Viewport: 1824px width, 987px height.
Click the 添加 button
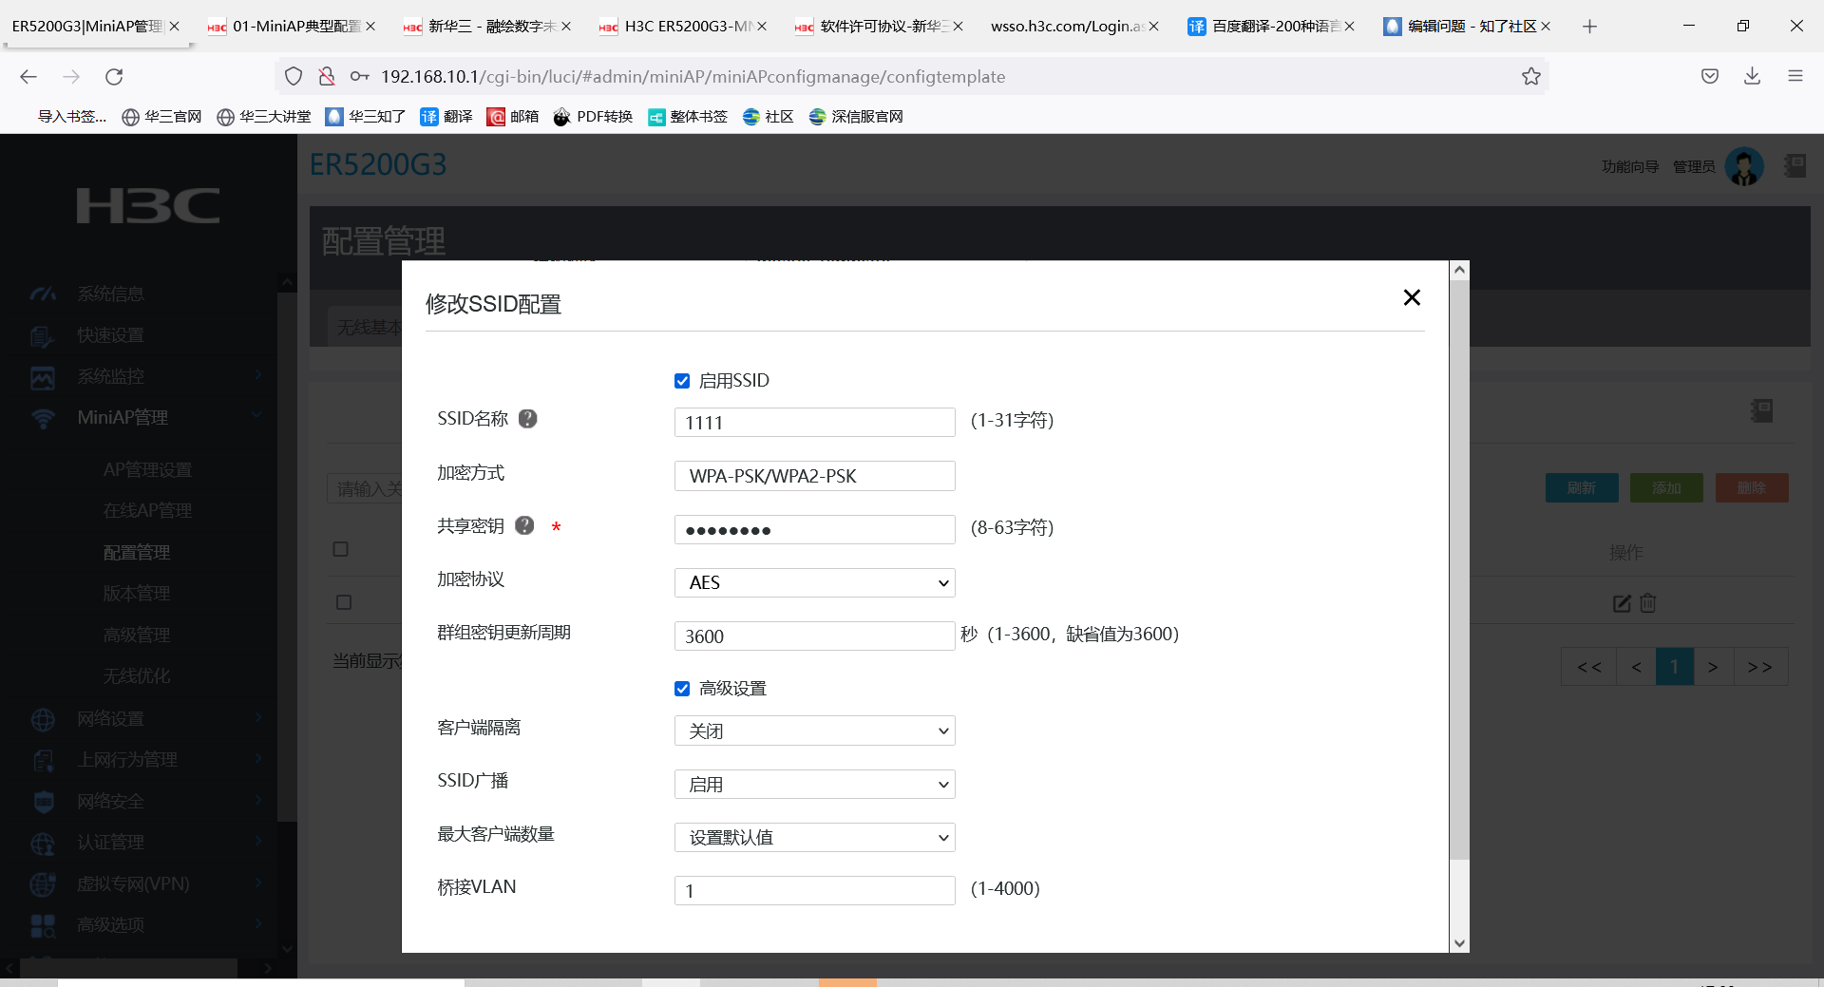(x=1666, y=488)
